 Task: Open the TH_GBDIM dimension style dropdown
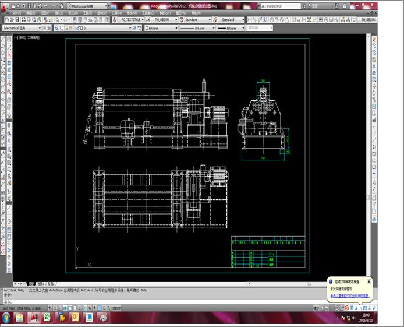[x=164, y=20]
